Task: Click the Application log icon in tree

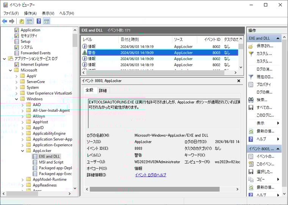Action: pos(17,30)
